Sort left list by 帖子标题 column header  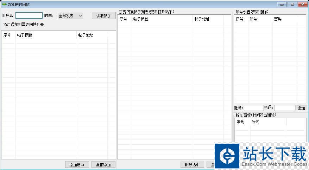46,35
